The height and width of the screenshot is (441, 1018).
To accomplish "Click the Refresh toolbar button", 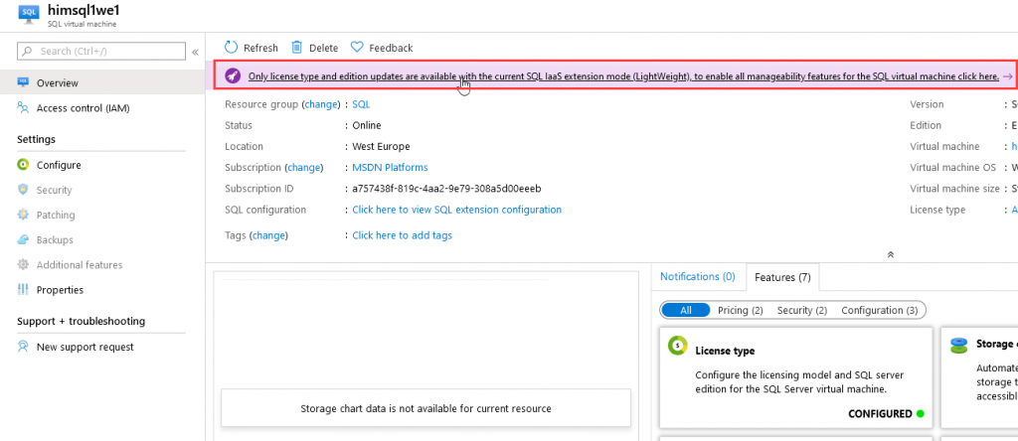I will 252,48.
